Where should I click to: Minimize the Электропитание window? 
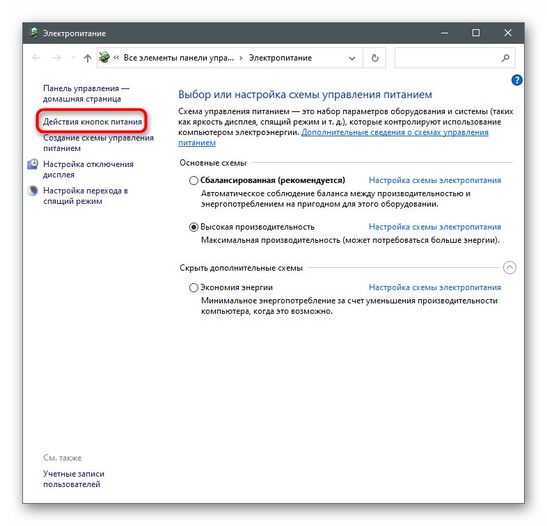(x=445, y=33)
